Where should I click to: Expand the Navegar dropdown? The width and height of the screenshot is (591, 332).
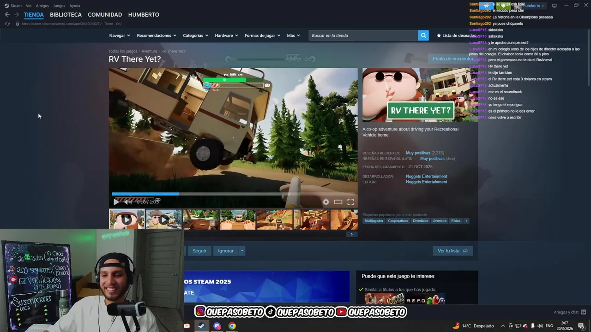[x=120, y=36]
